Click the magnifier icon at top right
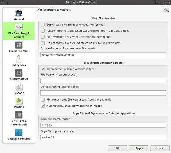Viewport: 171px width, 153px height. coord(166,11)
